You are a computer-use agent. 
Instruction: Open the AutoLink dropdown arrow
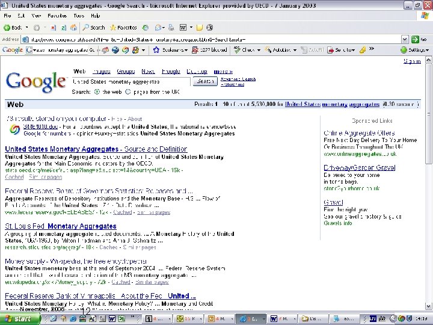(x=295, y=50)
